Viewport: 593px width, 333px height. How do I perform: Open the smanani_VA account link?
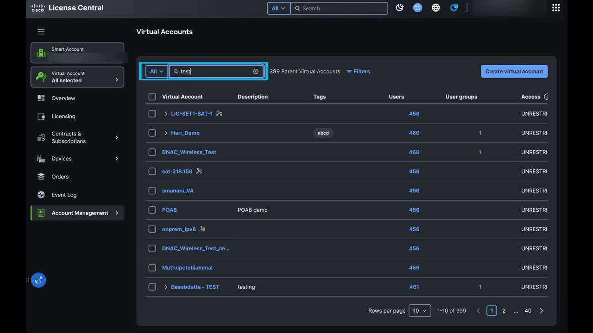[x=178, y=191]
